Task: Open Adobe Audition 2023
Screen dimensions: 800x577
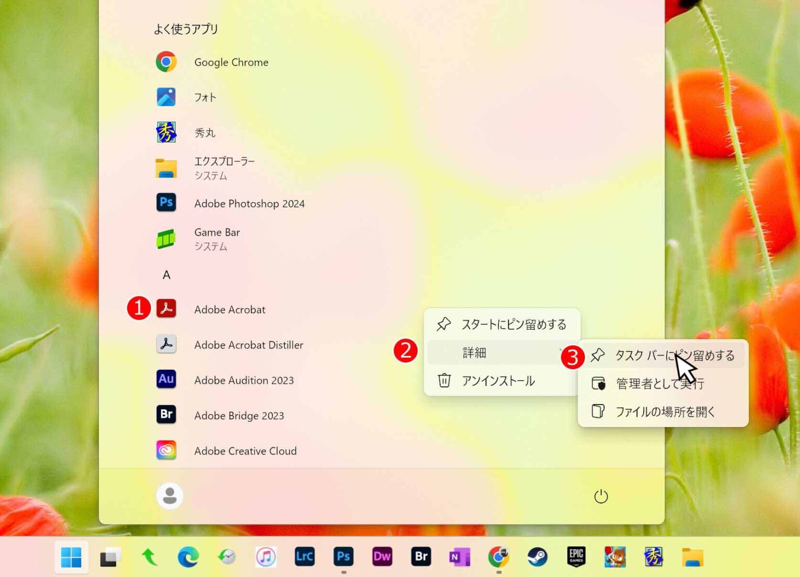Action: pyautogui.click(x=244, y=380)
